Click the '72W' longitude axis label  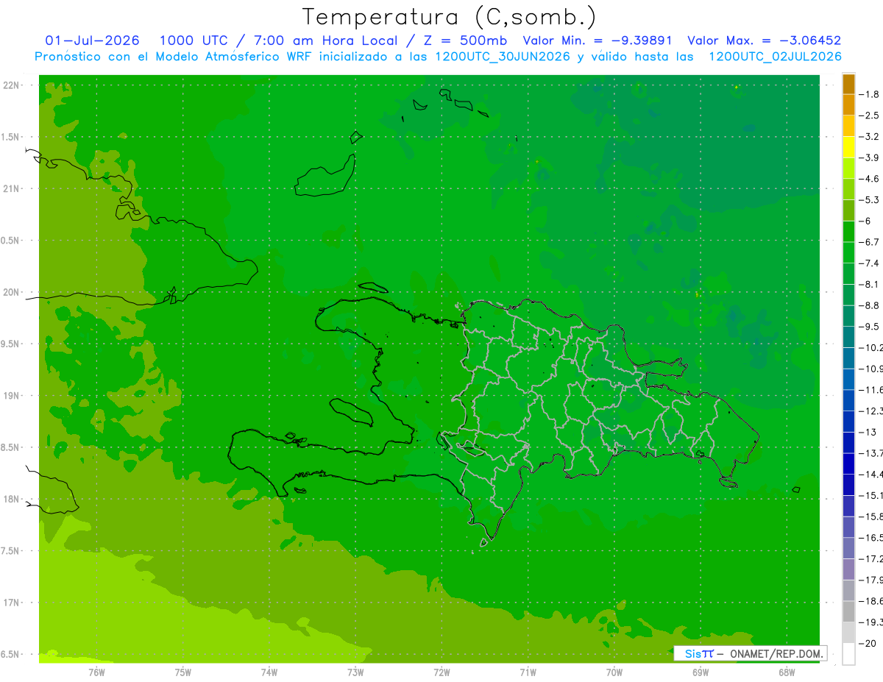(441, 672)
